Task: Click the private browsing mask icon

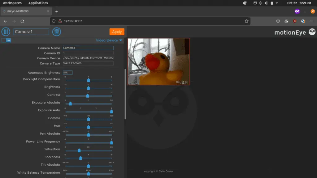Action: click(x=297, y=11)
